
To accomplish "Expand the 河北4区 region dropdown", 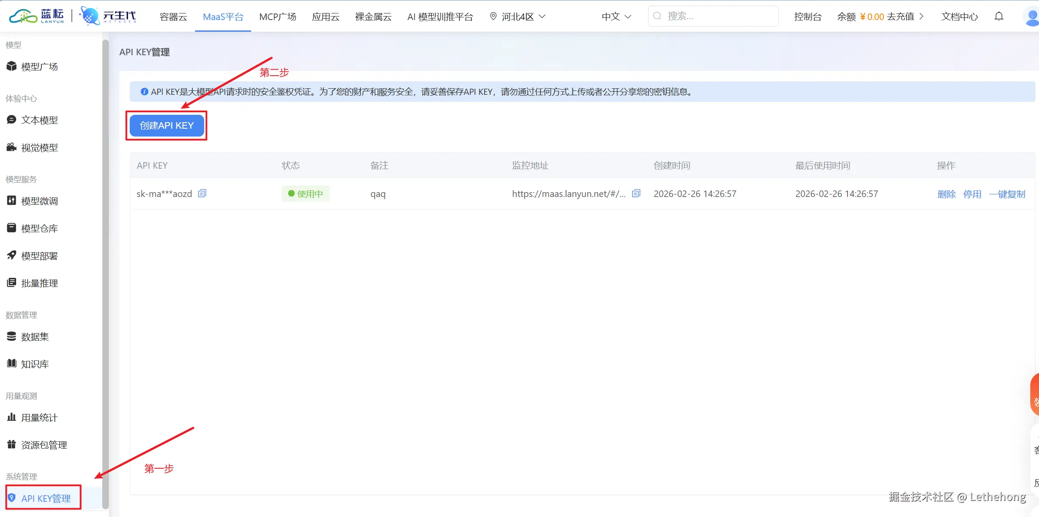I will click(x=518, y=17).
